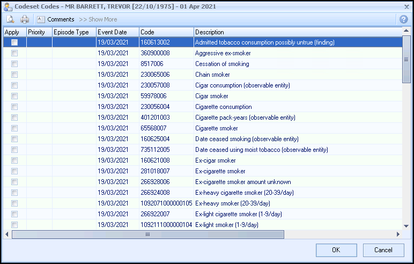Click the horizontal scrollbar left arrow
414x264 pixels.
click(x=7, y=234)
